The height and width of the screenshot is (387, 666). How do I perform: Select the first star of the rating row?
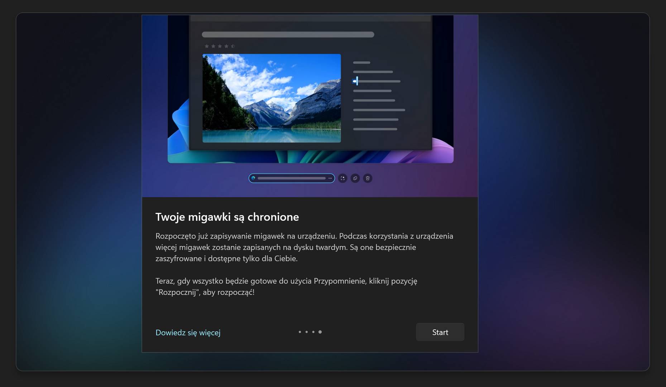point(207,46)
